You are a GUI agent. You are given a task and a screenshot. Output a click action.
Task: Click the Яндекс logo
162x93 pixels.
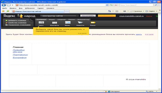(9, 16)
